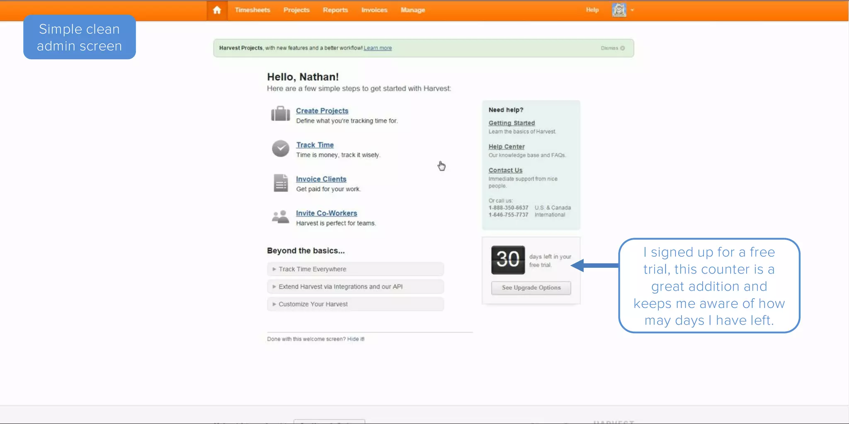Follow the Learn more link in banner
The width and height of the screenshot is (849, 424).
(x=378, y=48)
